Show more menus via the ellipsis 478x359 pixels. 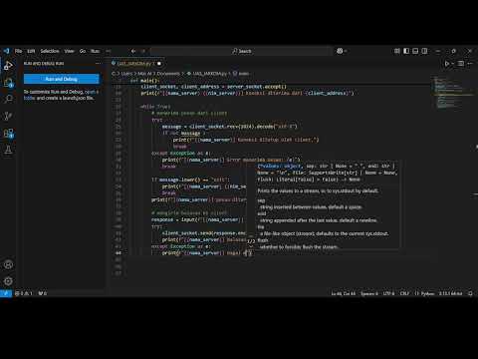pyautogui.click(x=109, y=51)
